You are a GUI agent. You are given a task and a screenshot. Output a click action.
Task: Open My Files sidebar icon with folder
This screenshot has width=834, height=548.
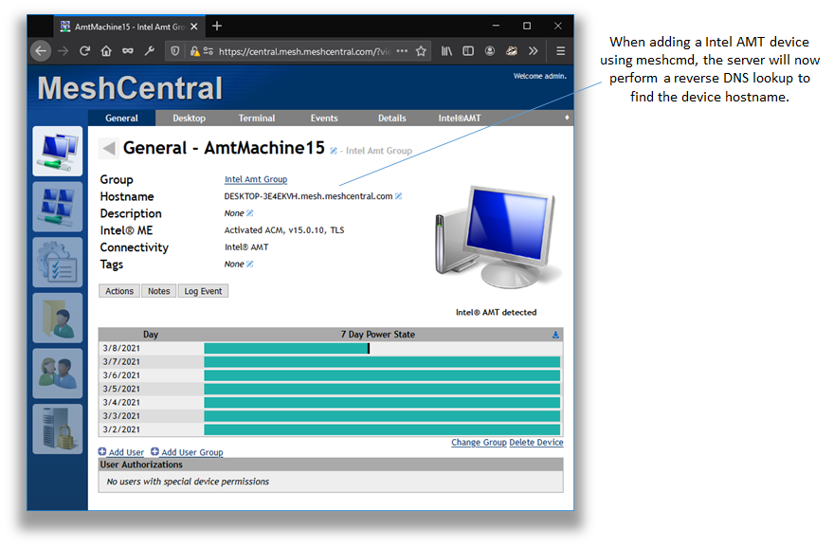coord(58,318)
